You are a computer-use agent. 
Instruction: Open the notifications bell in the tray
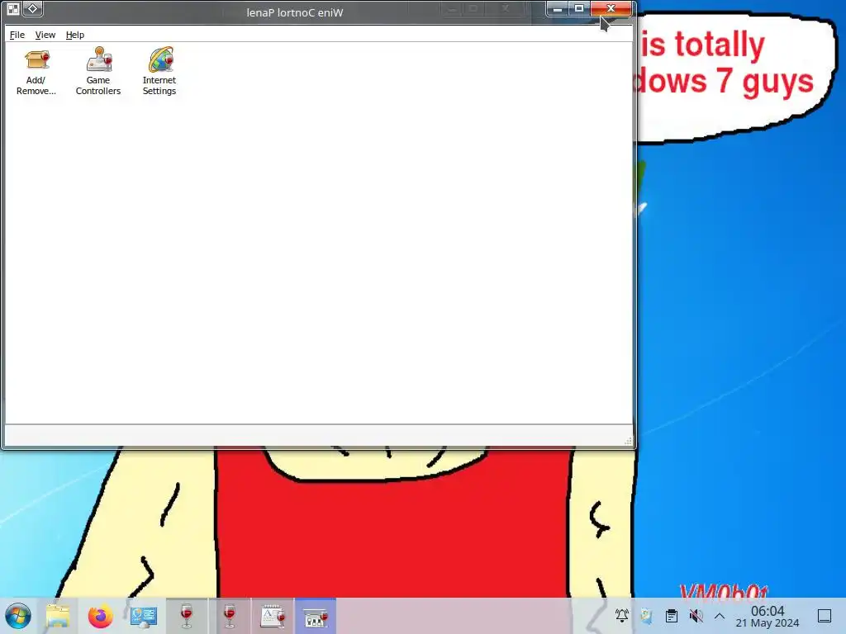(x=621, y=616)
